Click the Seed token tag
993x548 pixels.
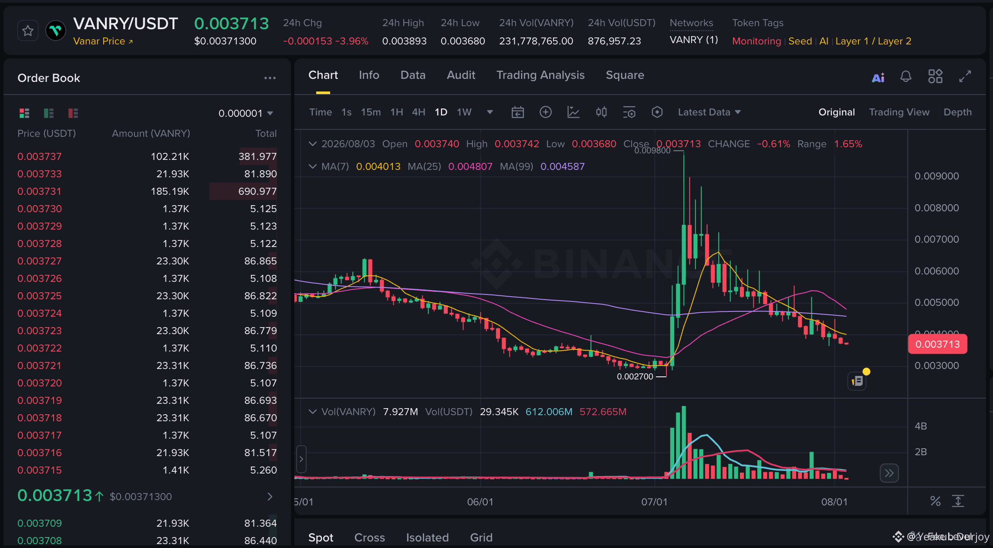click(x=800, y=41)
